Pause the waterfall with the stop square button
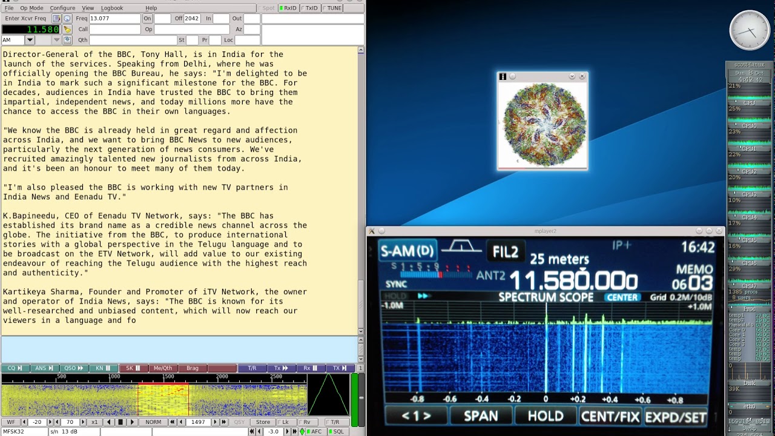 click(120, 422)
